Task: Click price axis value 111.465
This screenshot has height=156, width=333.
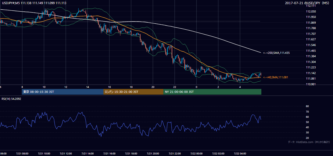Action: point(311,51)
